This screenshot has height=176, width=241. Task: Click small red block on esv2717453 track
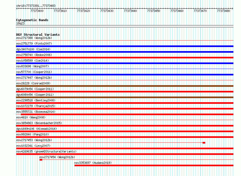click(204, 143)
